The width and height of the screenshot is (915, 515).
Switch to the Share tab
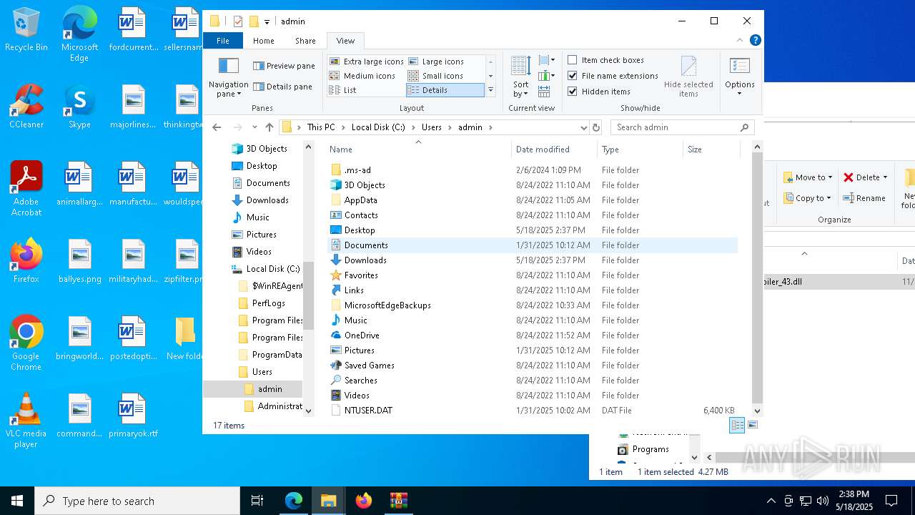(305, 41)
